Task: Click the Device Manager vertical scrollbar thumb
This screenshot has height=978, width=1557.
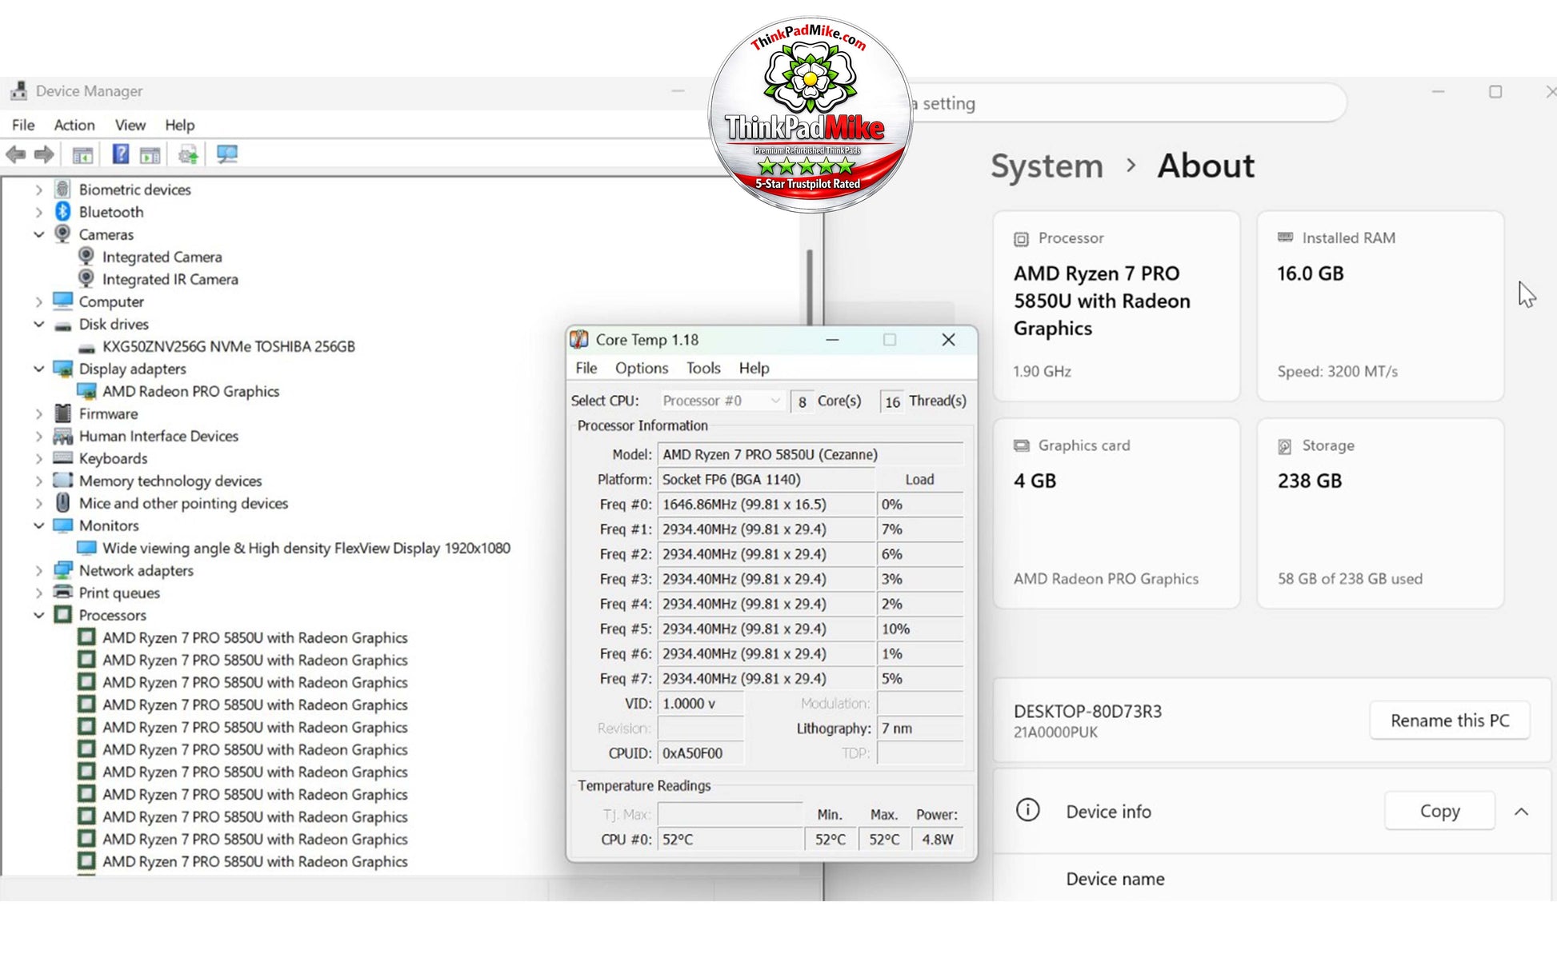Action: pyautogui.click(x=810, y=288)
